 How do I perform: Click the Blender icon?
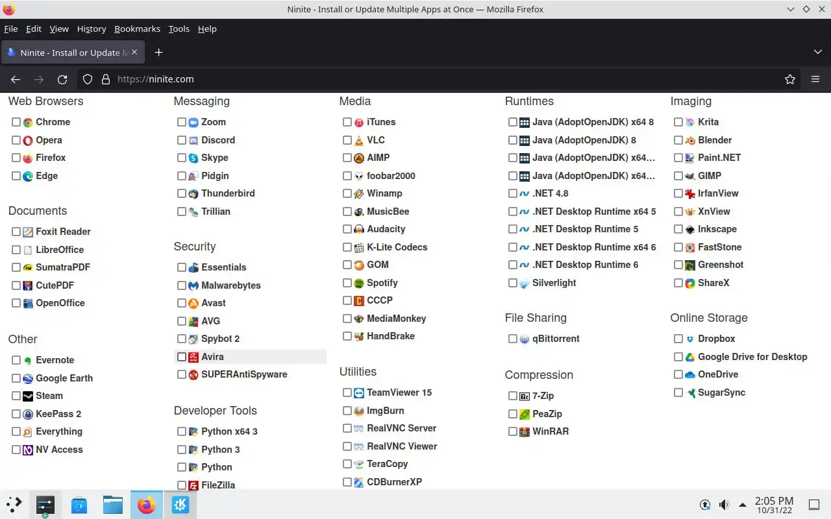[690, 140]
